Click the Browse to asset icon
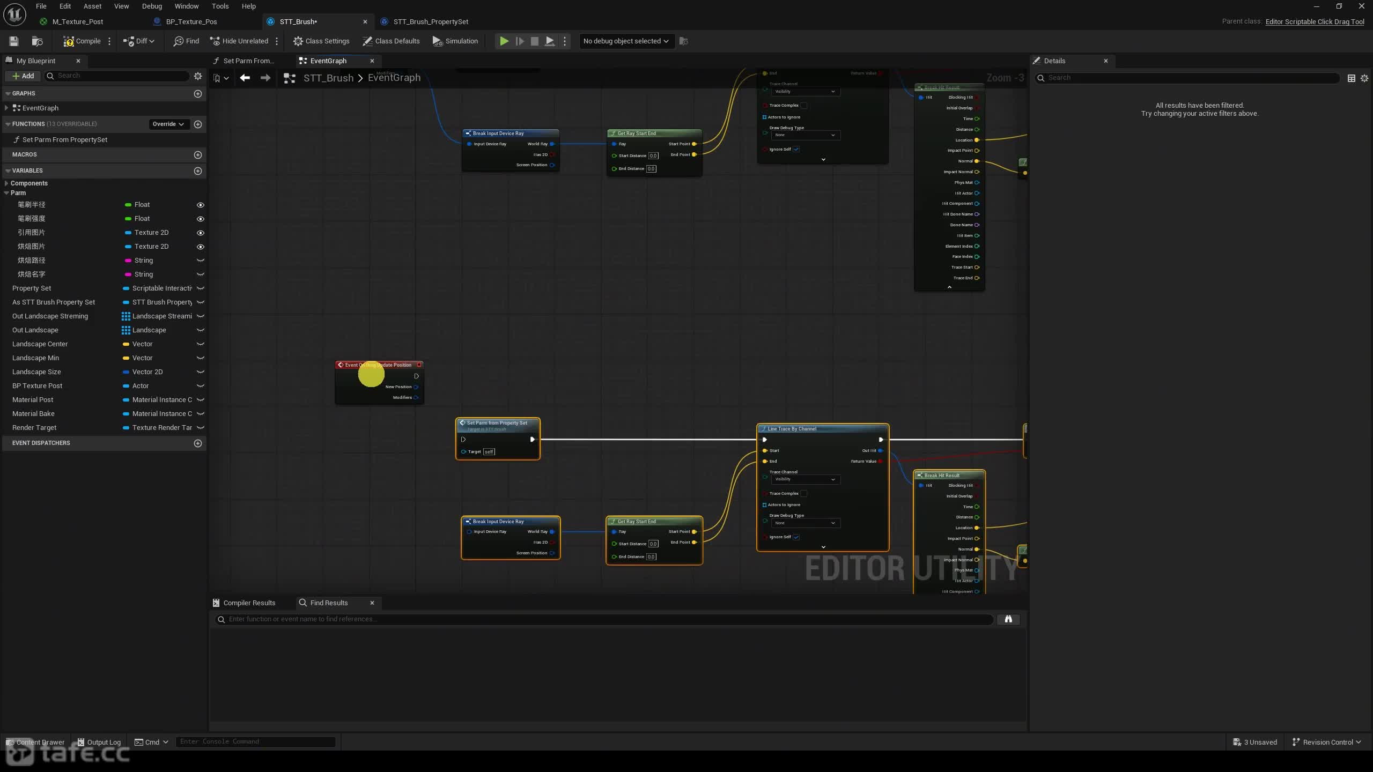 tap(37, 41)
